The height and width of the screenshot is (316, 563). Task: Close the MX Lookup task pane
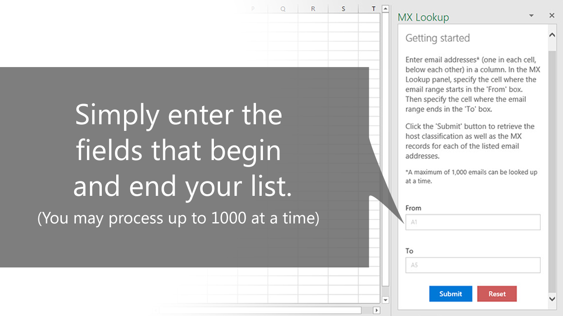[552, 16]
